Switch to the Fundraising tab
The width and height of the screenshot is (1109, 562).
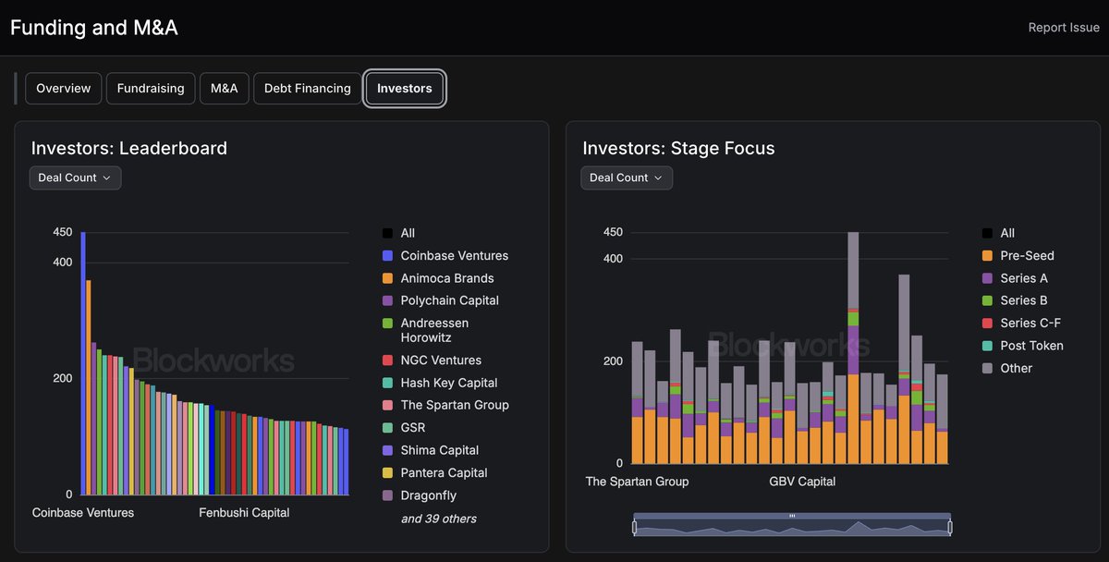pos(151,89)
